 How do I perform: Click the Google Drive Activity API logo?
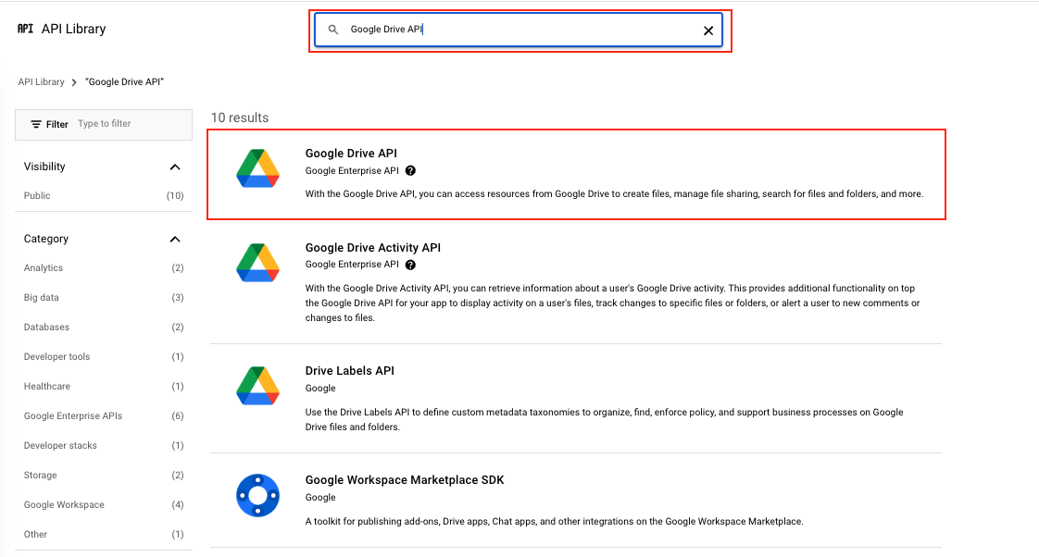[257, 262]
